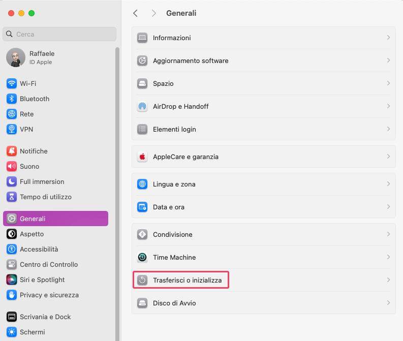
Task: Open Data e ora chevron
Action: (x=388, y=207)
